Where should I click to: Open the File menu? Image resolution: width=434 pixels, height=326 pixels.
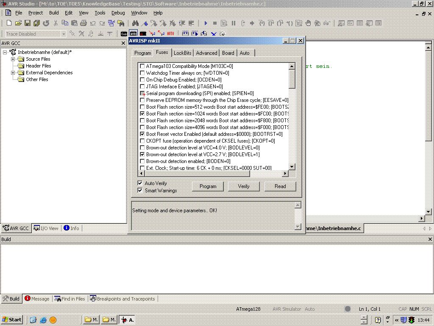point(19,13)
